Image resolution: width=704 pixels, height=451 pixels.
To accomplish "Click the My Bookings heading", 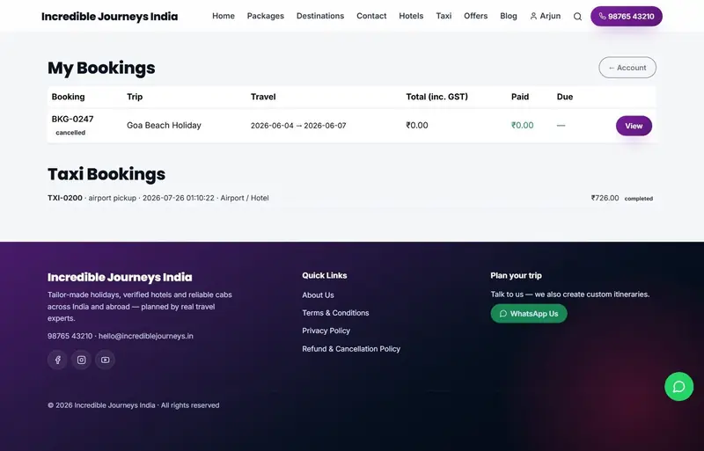I will pos(101,68).
